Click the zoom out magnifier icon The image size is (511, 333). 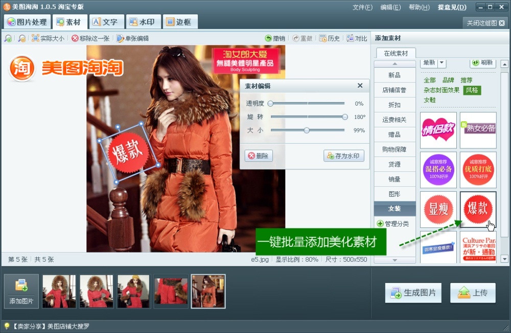tap(21, 38)
